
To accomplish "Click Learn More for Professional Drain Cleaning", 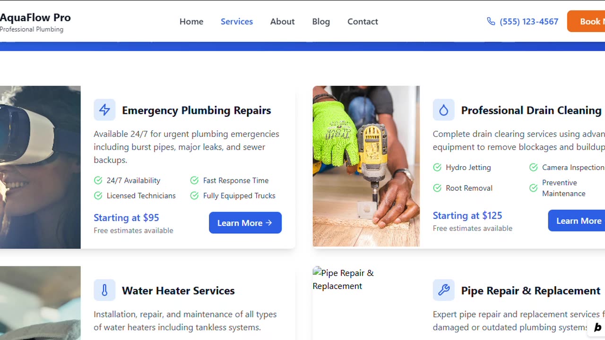I will [577, 221].
